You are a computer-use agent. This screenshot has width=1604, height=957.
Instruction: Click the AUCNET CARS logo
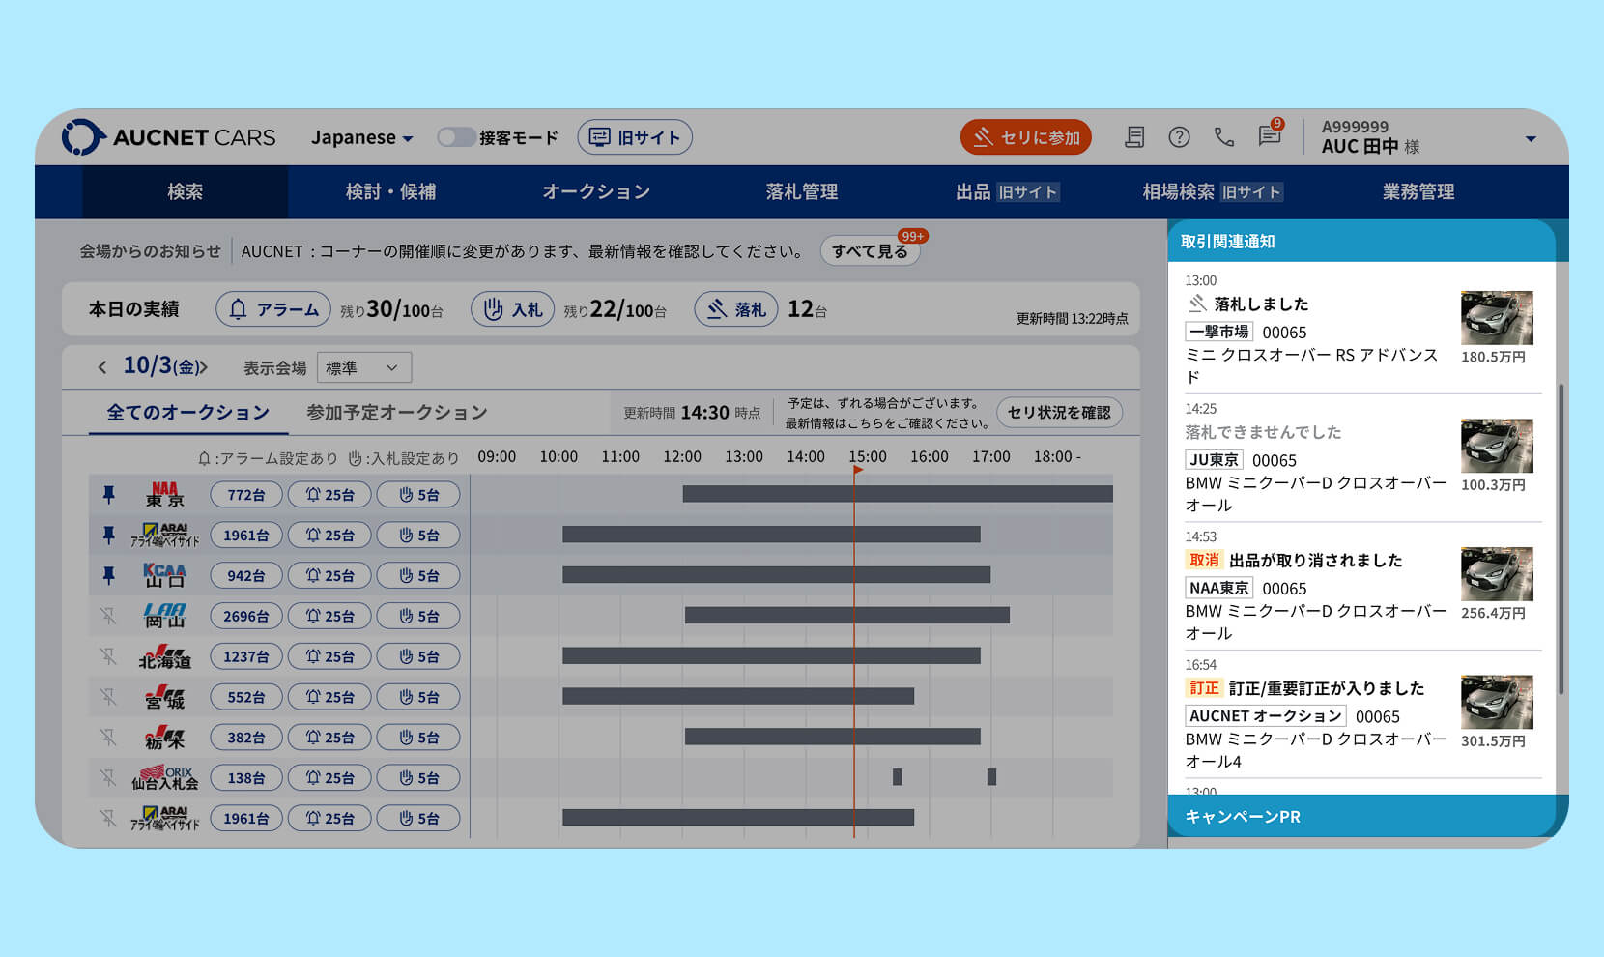(x=169, y=137)
